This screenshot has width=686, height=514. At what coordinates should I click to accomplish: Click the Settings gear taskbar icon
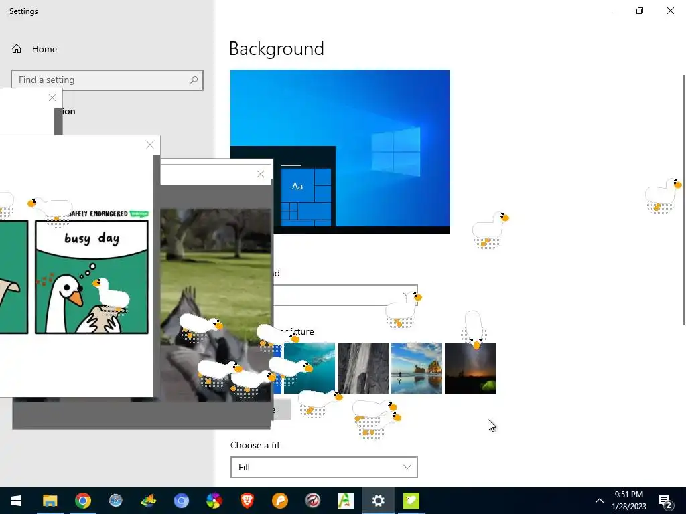(378, 501)
